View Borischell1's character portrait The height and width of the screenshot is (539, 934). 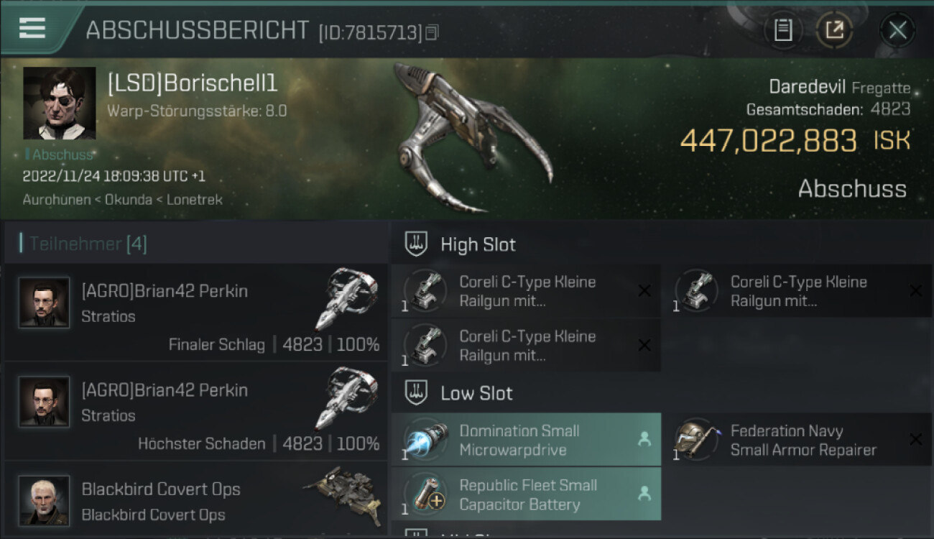click(59, 103)
